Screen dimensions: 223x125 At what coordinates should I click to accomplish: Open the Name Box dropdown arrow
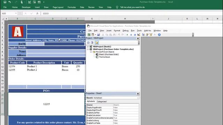click(16, 13)
